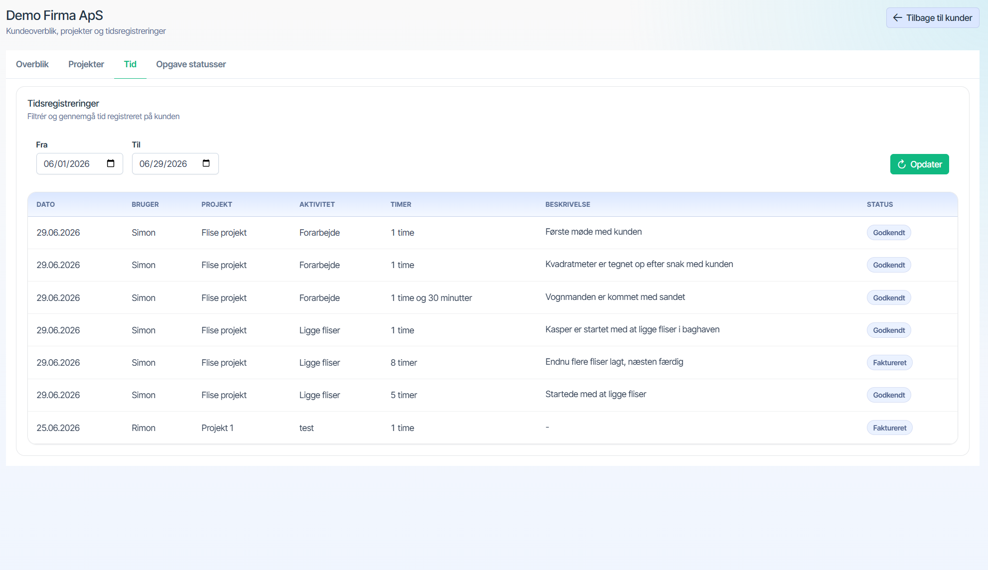Click the TIMER column header
The height and width of the screenshot is (570, 988).
coord(401,204)
